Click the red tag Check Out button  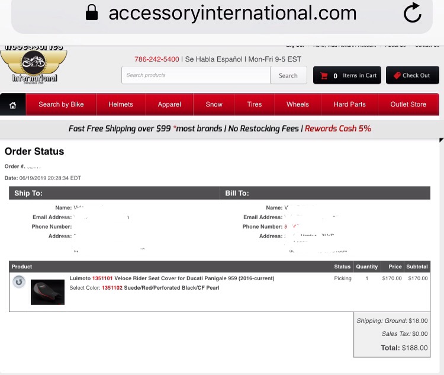click(412, 75)
